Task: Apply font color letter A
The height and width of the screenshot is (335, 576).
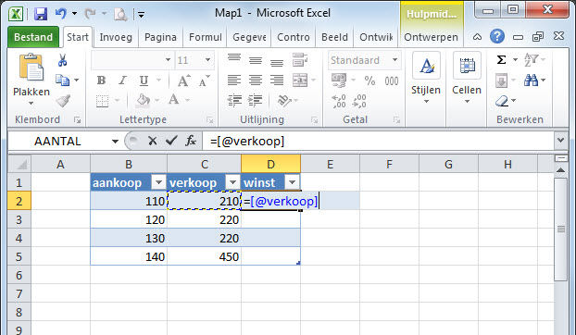Action: pos(173,99)
